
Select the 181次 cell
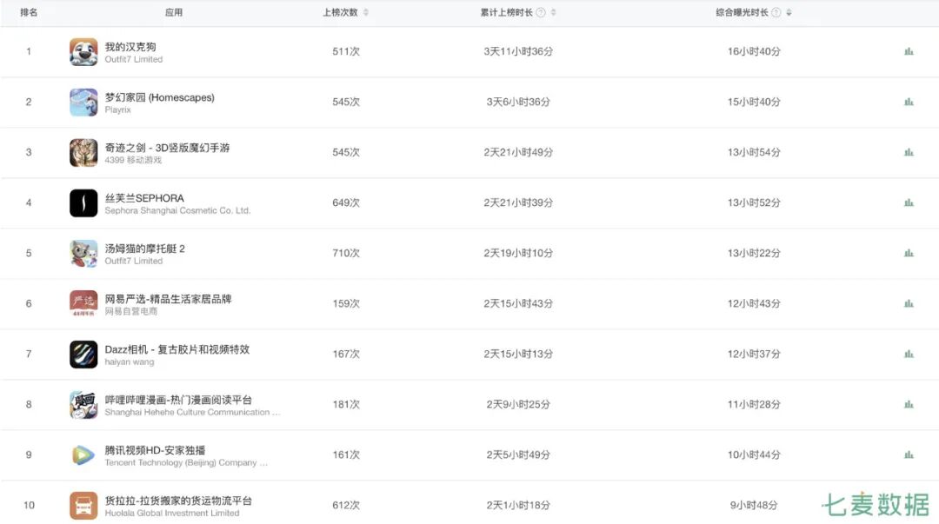(x=346, y=404)
